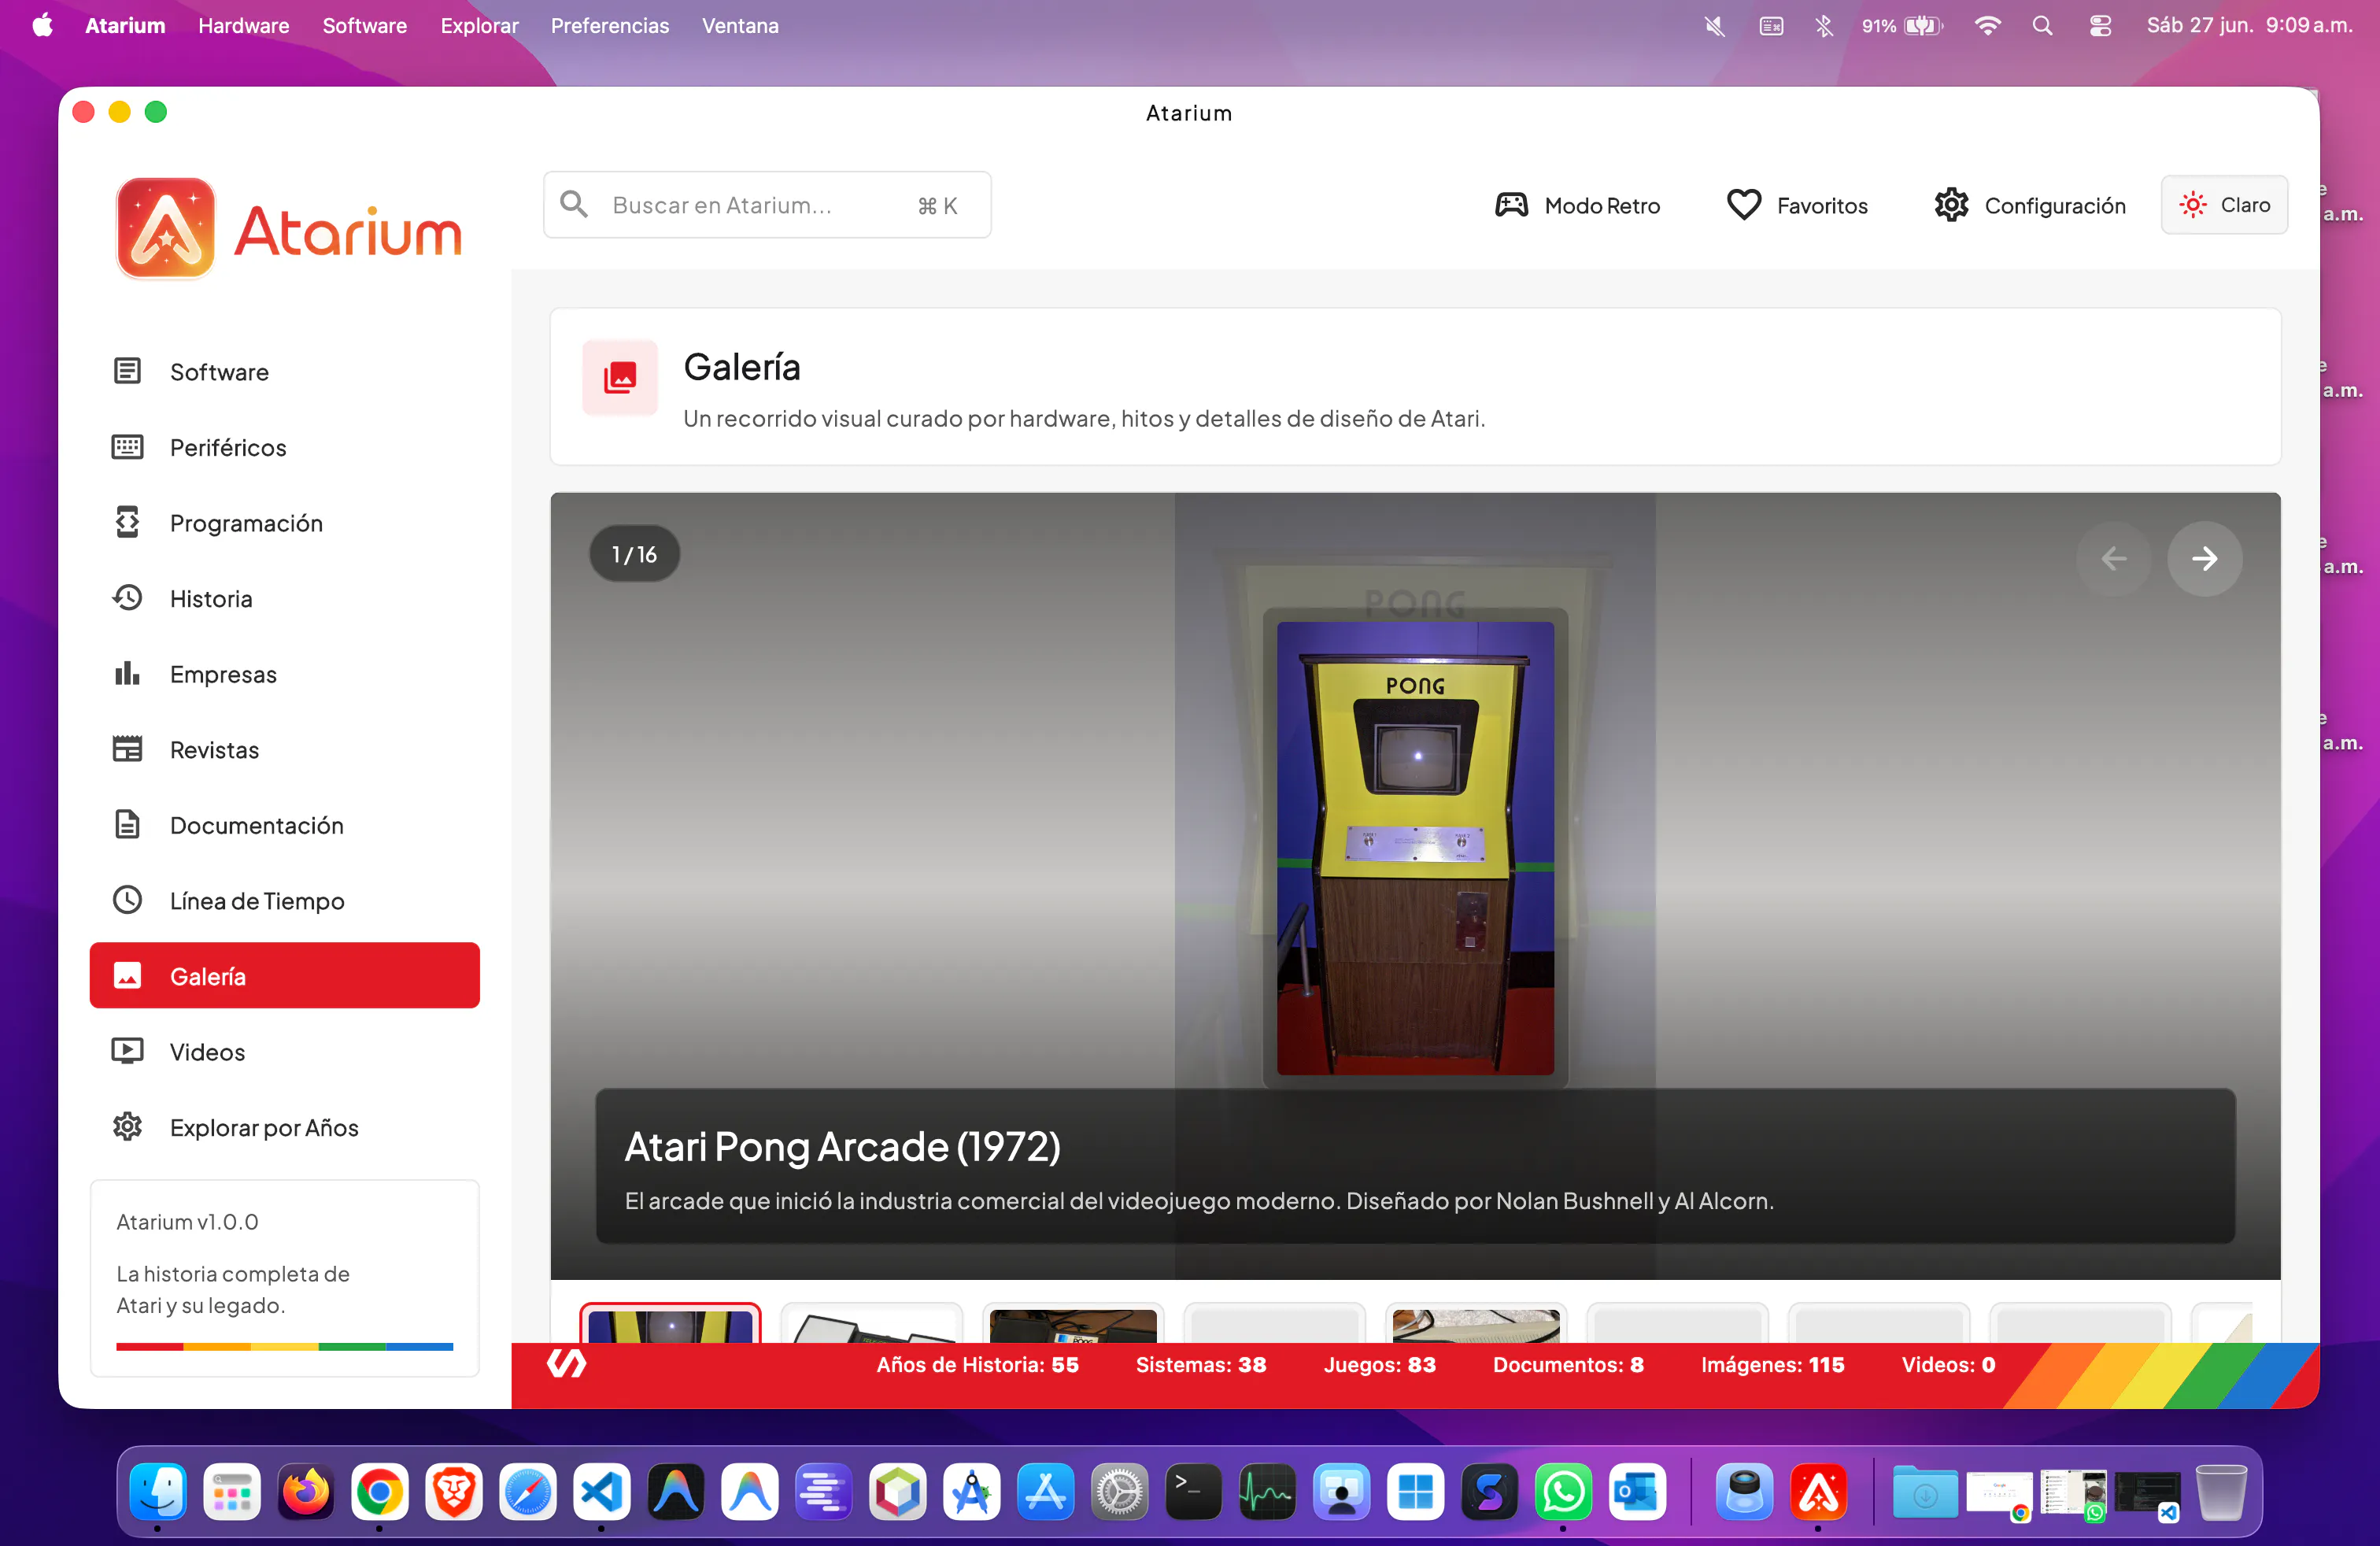This screenshot has width=2380, height=1546.
Task: Open Visual Studio Code from the dock
Action: (x=602, y=1493)
